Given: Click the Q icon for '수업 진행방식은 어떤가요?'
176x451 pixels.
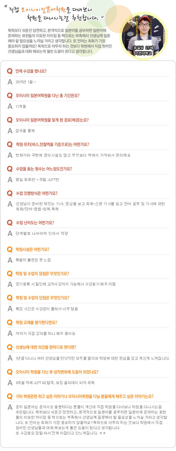Looking at the screenshot, I should click(10, 193).
